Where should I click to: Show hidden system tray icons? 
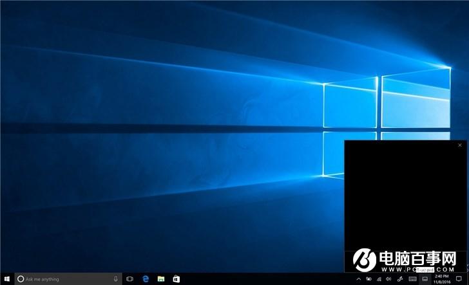pyautogui.click(x=358, y=279)
